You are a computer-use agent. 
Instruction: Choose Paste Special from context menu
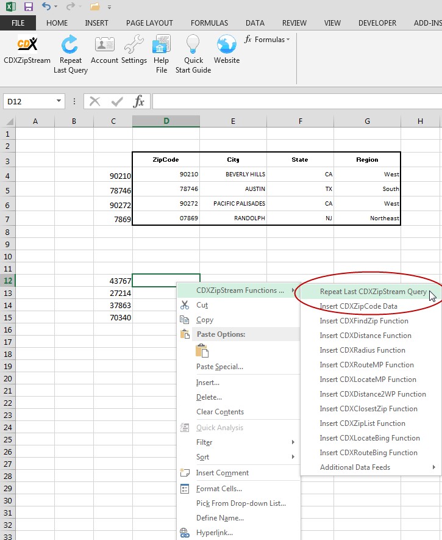pyautogui.click(x=238, y=367)
